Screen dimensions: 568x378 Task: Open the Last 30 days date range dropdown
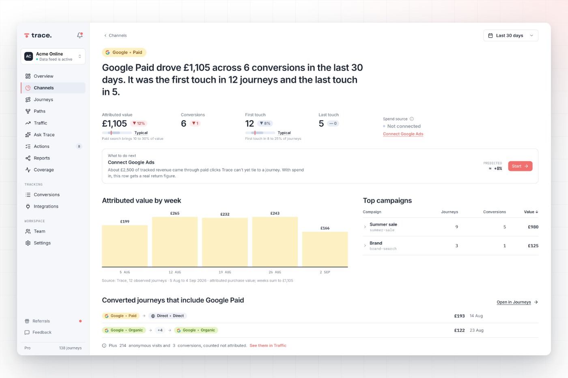click(511, 36)
